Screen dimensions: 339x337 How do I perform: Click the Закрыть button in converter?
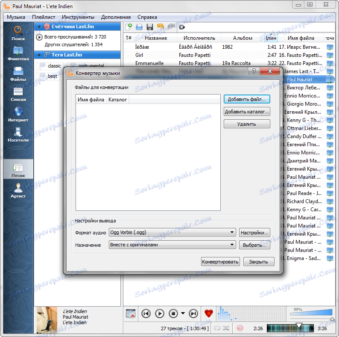coord(259,262)
